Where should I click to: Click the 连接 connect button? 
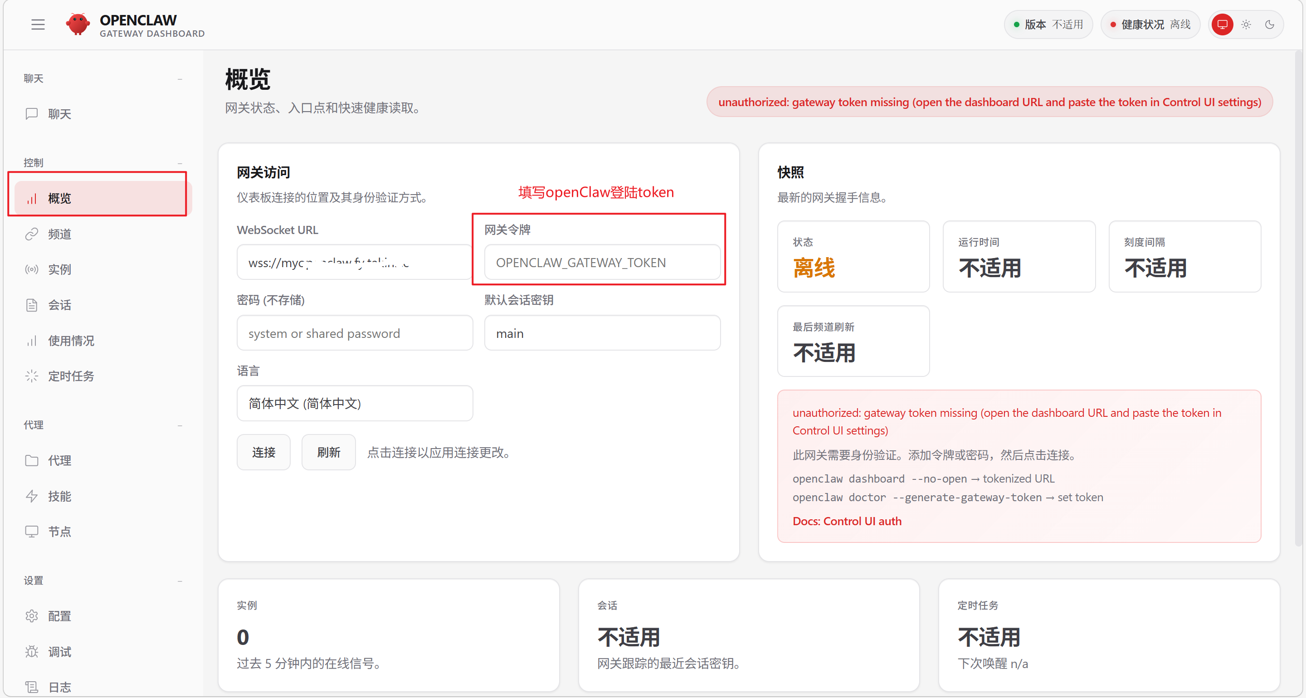click(263, 452)
